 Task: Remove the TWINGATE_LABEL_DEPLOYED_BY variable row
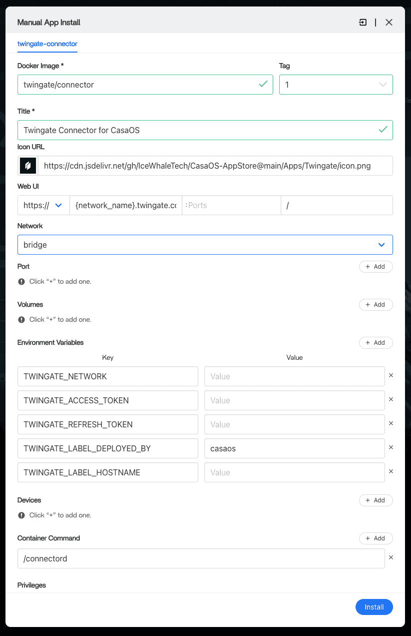click(391, 447)
